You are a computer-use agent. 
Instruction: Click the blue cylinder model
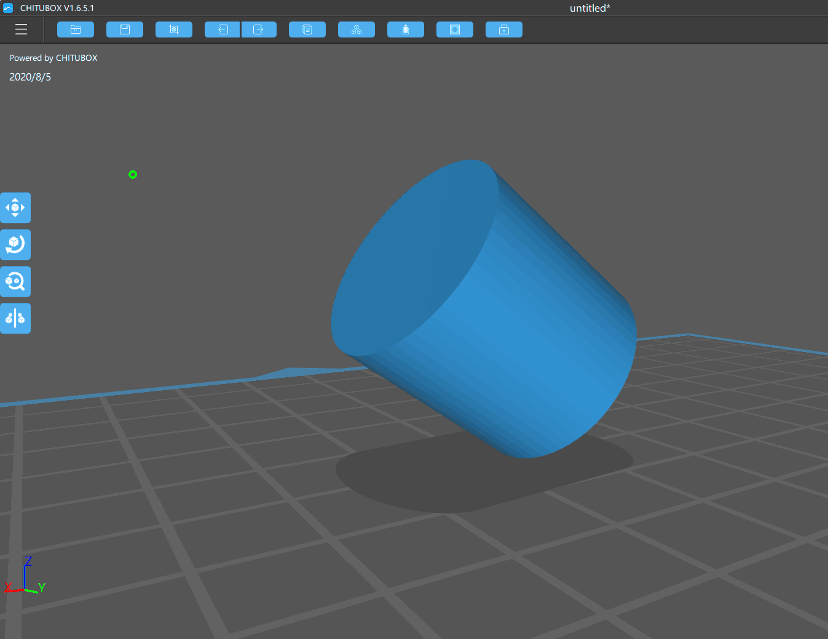coord(484,309)
